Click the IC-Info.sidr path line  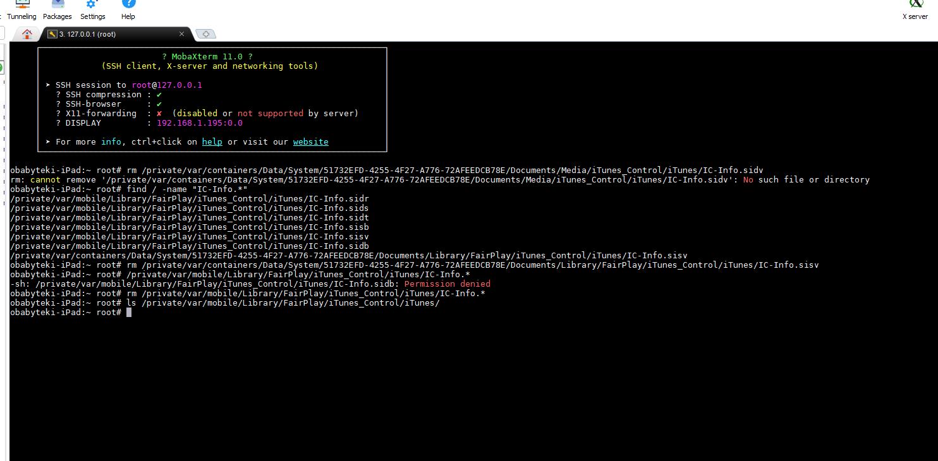190,199
